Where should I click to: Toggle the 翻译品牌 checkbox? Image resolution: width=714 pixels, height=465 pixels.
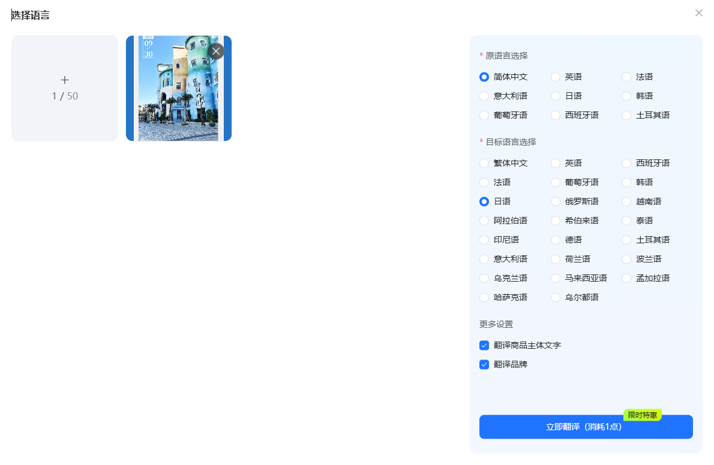[484, 364]
